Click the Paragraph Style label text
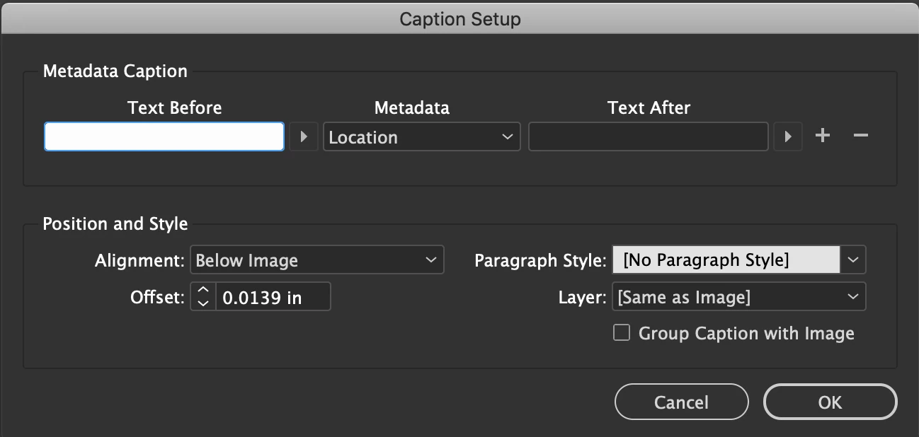Screen dimensions: 919x437 [540, 260]
